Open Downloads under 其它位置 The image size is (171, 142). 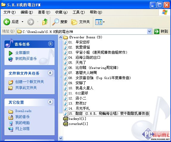click(x=23, y=111)
